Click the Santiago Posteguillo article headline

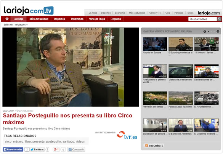[67, 119]
